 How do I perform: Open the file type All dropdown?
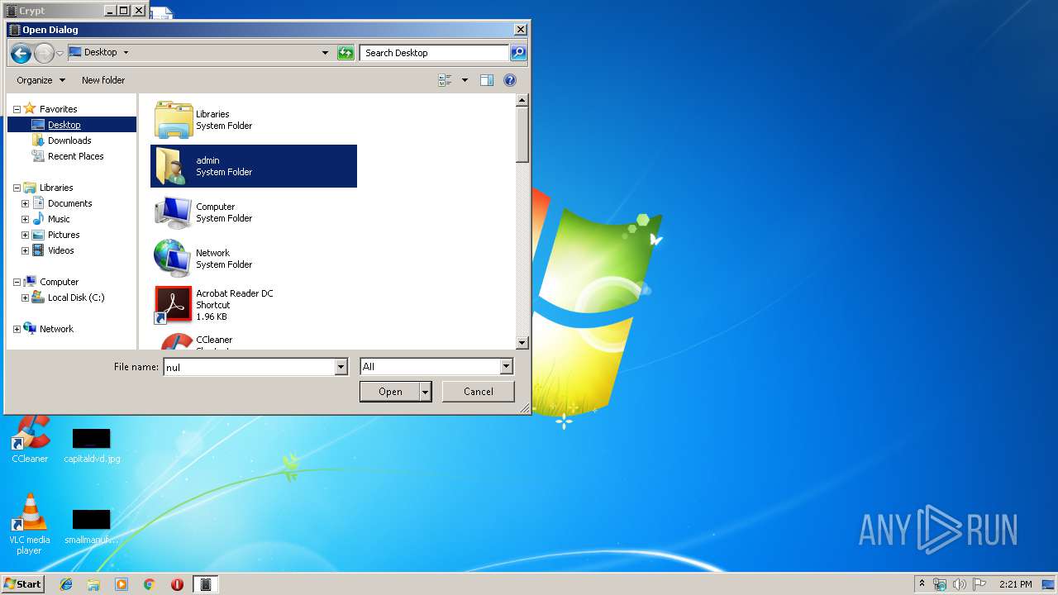pyautogui.click(x=507, y=367)
